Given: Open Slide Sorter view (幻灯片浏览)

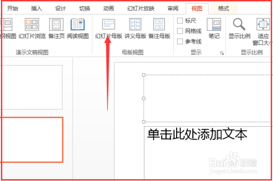Looking at the screenshot, I should 32,29.
